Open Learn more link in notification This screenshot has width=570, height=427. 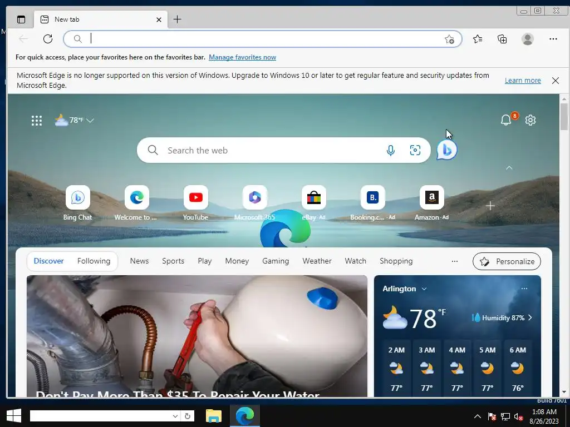[523, 81]
